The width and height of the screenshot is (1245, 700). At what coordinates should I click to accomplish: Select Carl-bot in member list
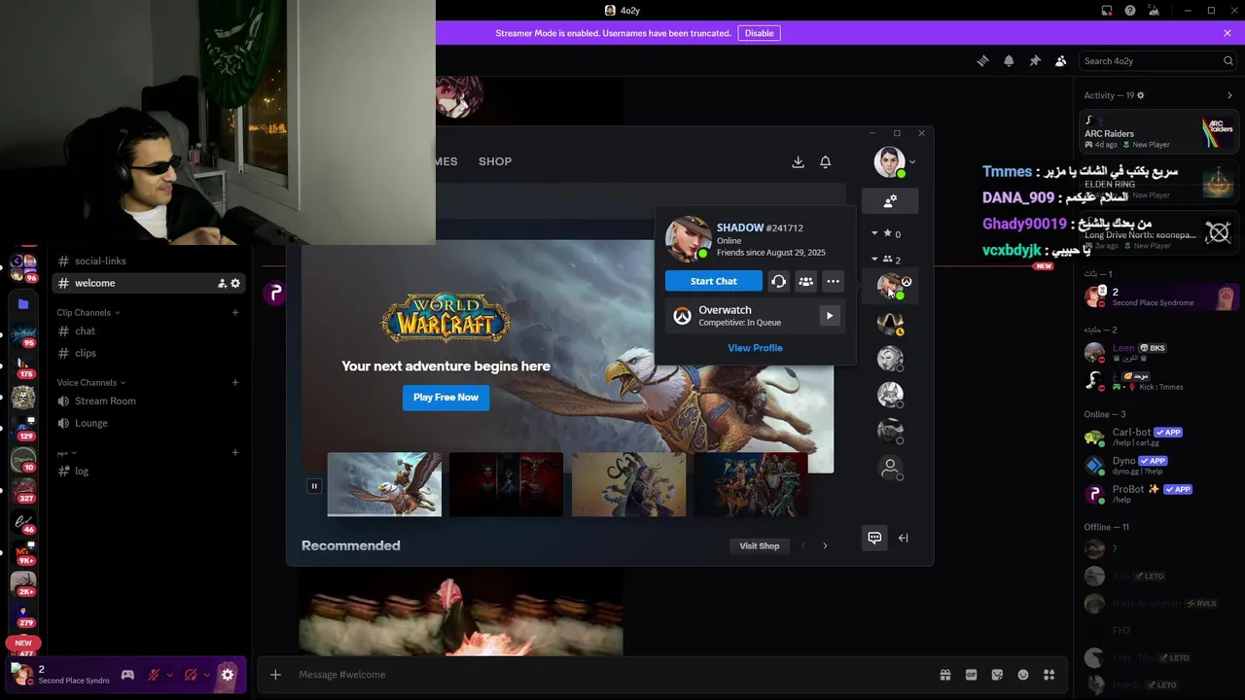(1159, 437)
